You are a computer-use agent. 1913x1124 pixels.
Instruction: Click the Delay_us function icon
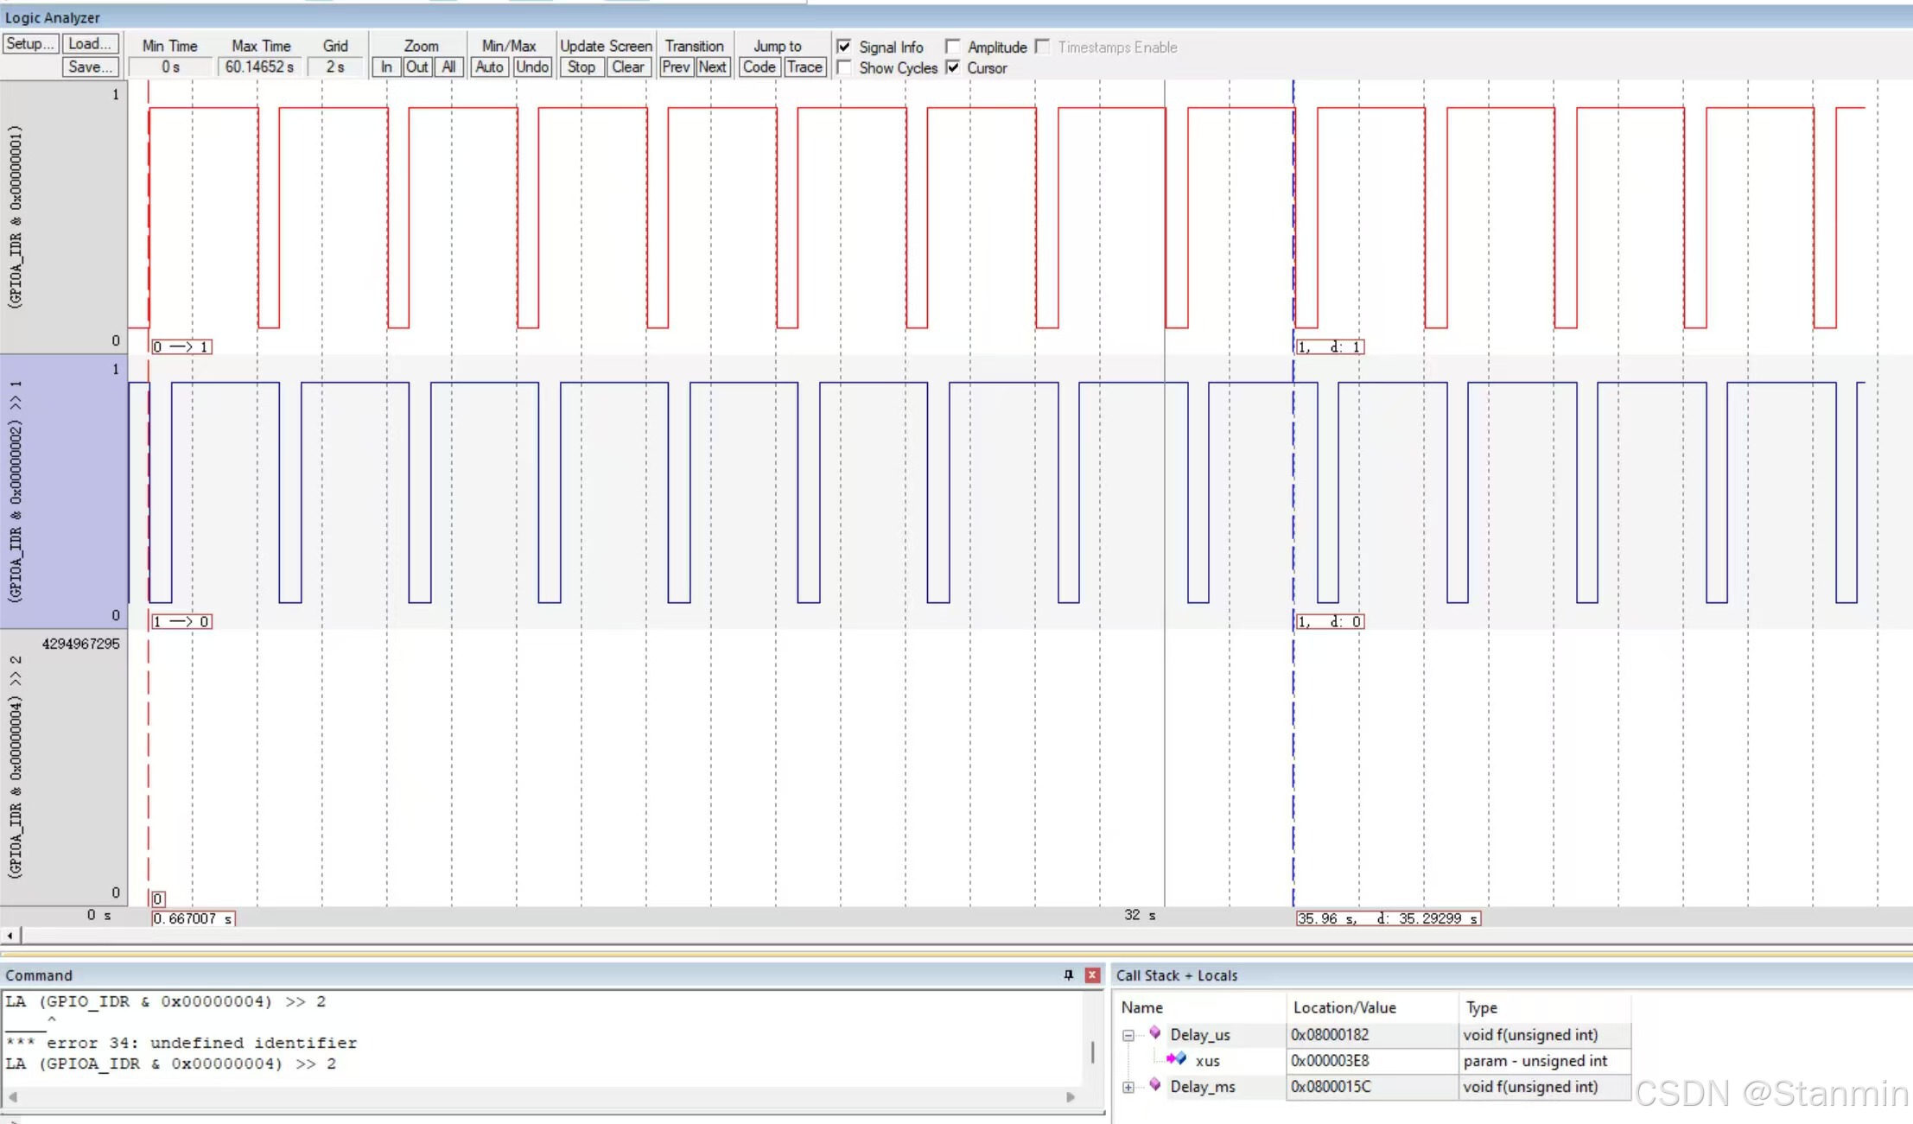coord(1154,1033)
